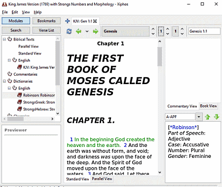Viewport: 222px width, 187px height.
Task: Click Bible text scrollbar down arrow
Action: coord(159,173)
